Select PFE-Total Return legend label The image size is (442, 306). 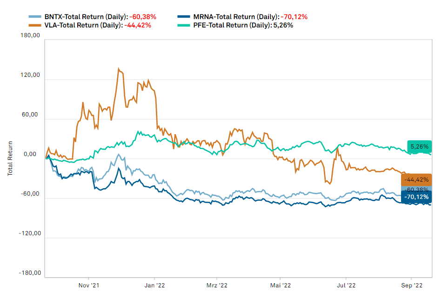click(x=233, y=26)
